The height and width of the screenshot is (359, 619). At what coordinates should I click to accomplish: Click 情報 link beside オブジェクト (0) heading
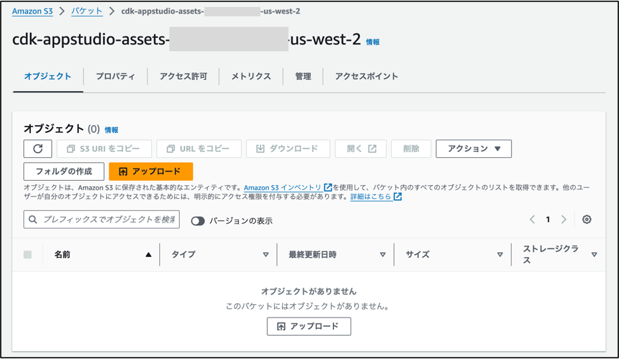tap(112, 130)
